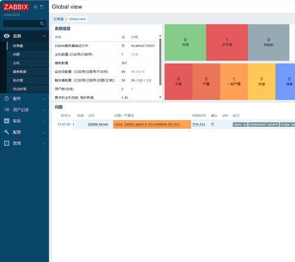
Task: Collapse the sidebar with double-chevron icon
Action: click(35, 7)
